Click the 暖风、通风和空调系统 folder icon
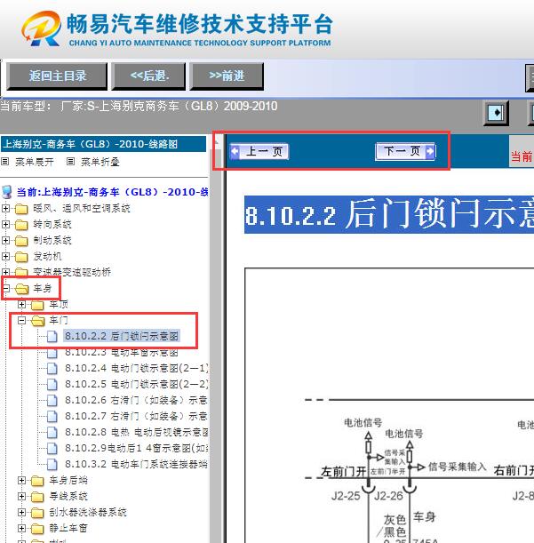This screenshot has height=543, width=534. click(x=21, y=209)
